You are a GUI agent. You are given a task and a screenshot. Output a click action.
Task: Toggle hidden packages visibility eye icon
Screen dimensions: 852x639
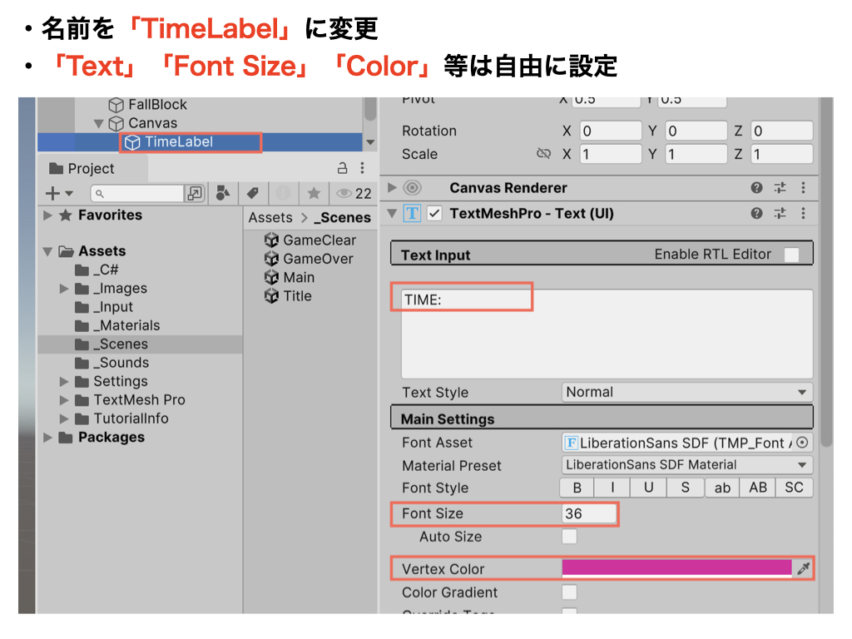(344, 193)
